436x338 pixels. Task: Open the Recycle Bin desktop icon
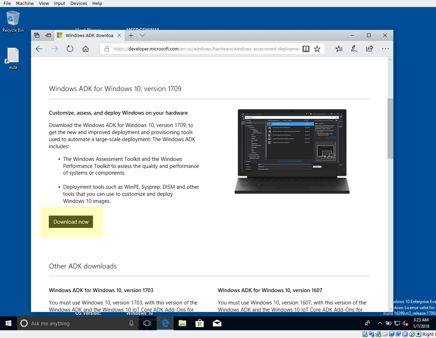coord(13,21)
